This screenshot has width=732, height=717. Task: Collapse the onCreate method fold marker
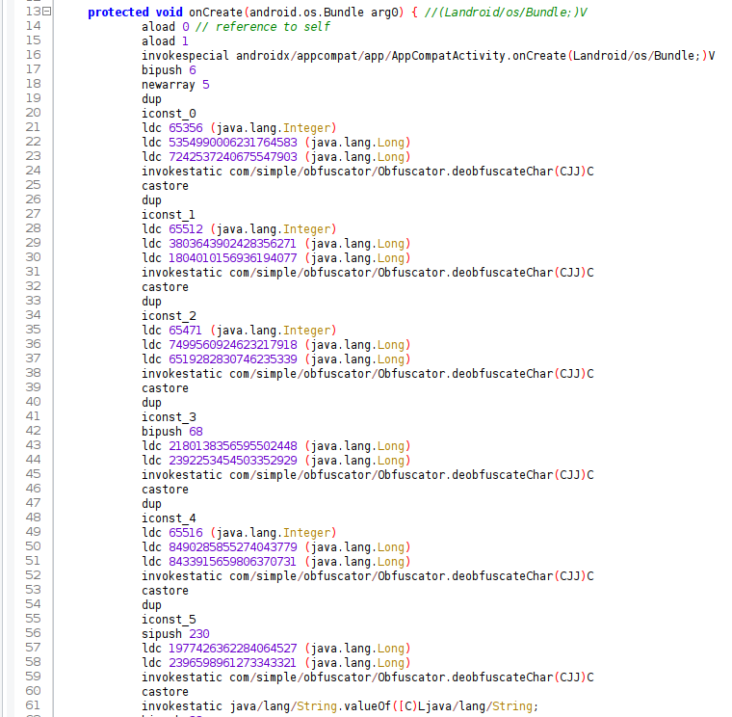click(x=48, y=12)
